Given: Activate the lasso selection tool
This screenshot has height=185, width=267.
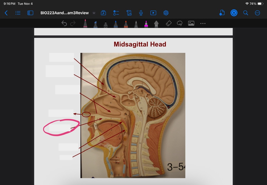Looking at the screenshot, I should [x=179, y=23].
